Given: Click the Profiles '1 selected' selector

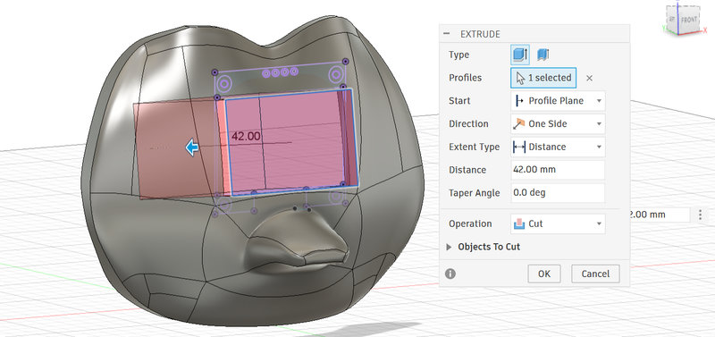Looking at the screenshot, I should [543, 78].
